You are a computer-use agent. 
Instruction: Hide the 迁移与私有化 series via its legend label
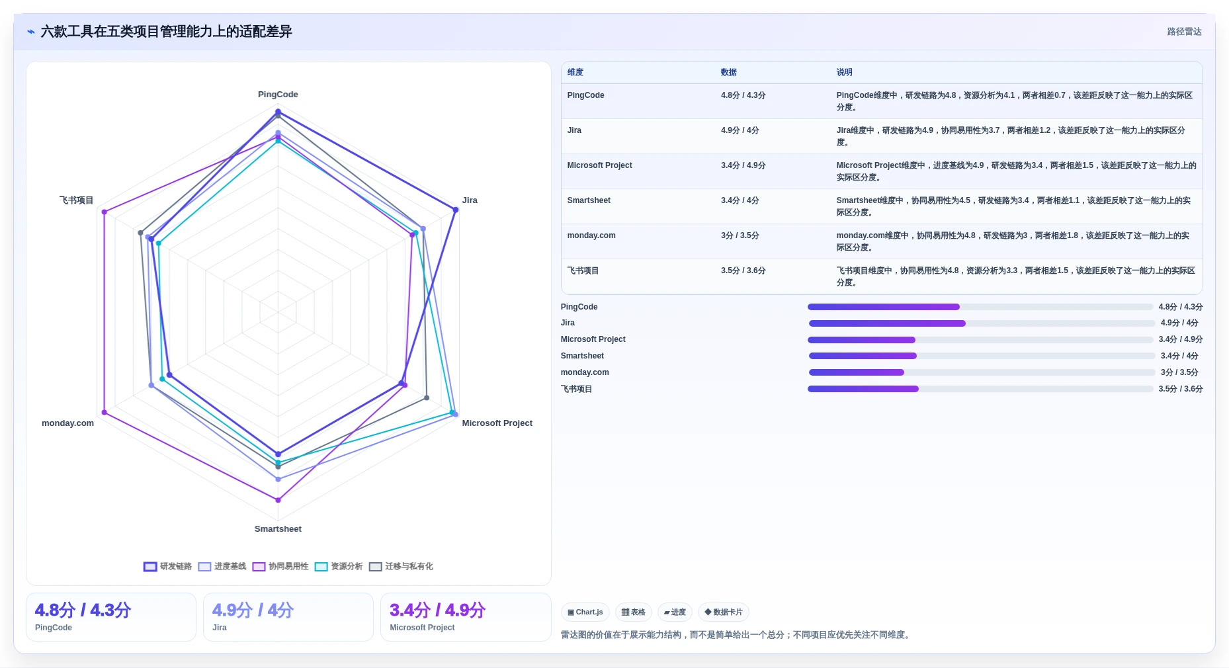pyautogui.click(x=409, y=567)
